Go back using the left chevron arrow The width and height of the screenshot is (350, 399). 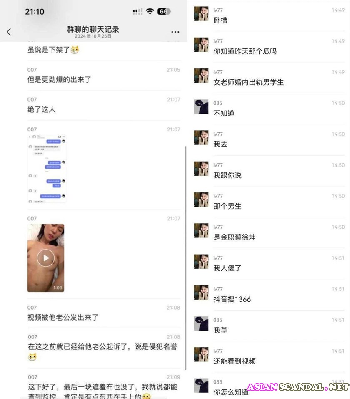(x=9, y=32)
